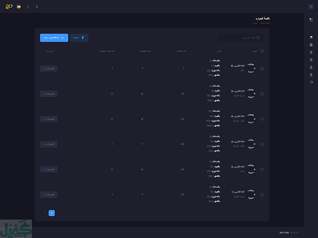Open the second document icon in the sidebar
The height and width of the screenshot is (238, 318).
pyautogui.click(x=311, y=60)
